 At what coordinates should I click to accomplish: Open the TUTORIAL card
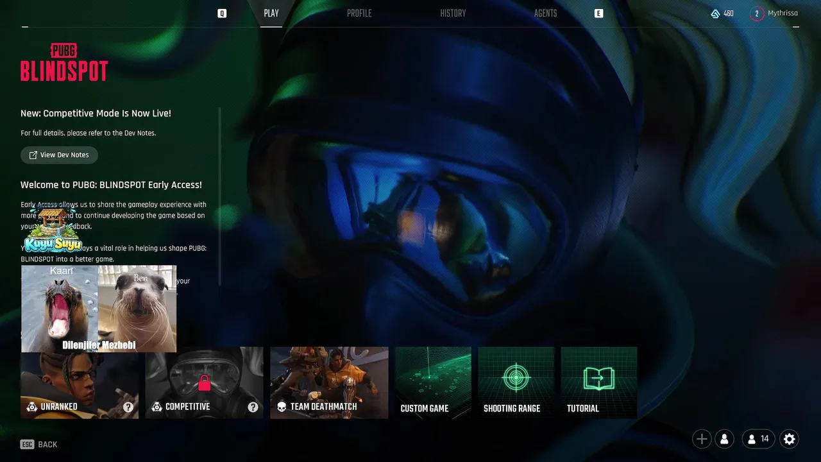tap(599, 382)
